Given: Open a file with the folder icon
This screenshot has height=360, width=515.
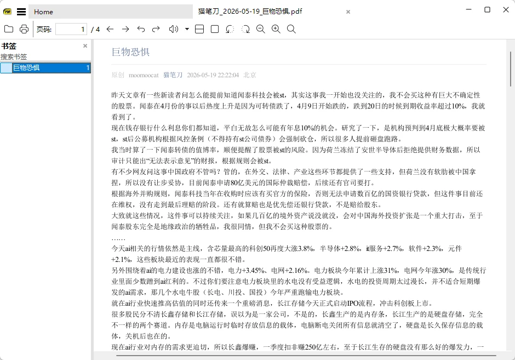Looking at the screenshot, I should coord(9,29).
